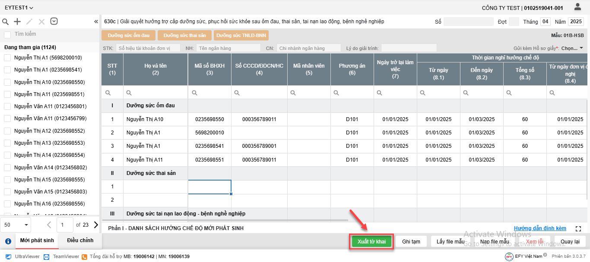This screenshot has height=262, width=590.
Task: Click search icon in Mã nhân viên filter
Action: [294, 93]
